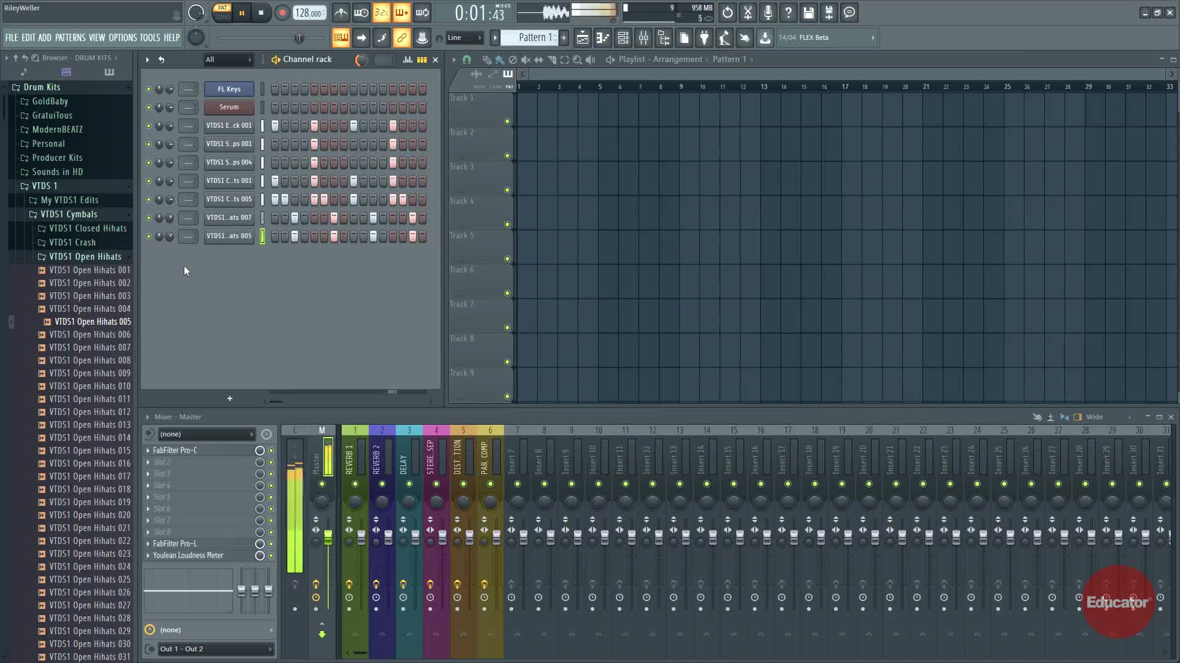
Task: Collapse the VTDS1 Open Hihats folder
Action: [x=85, y=257]
